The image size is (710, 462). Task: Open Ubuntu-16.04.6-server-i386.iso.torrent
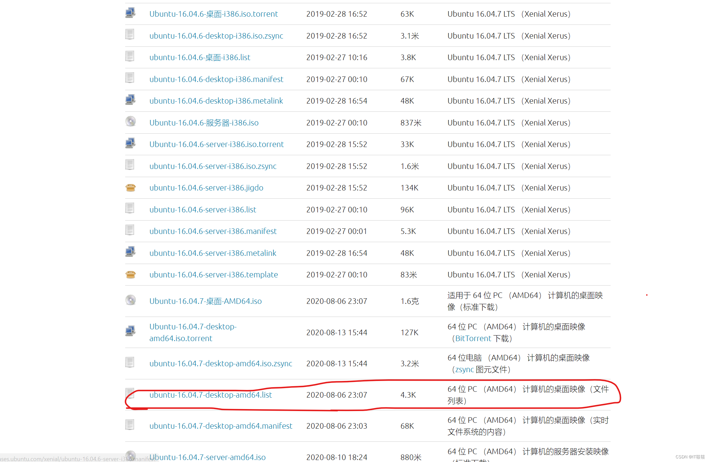pyautogui.click(x=216, y=144)
